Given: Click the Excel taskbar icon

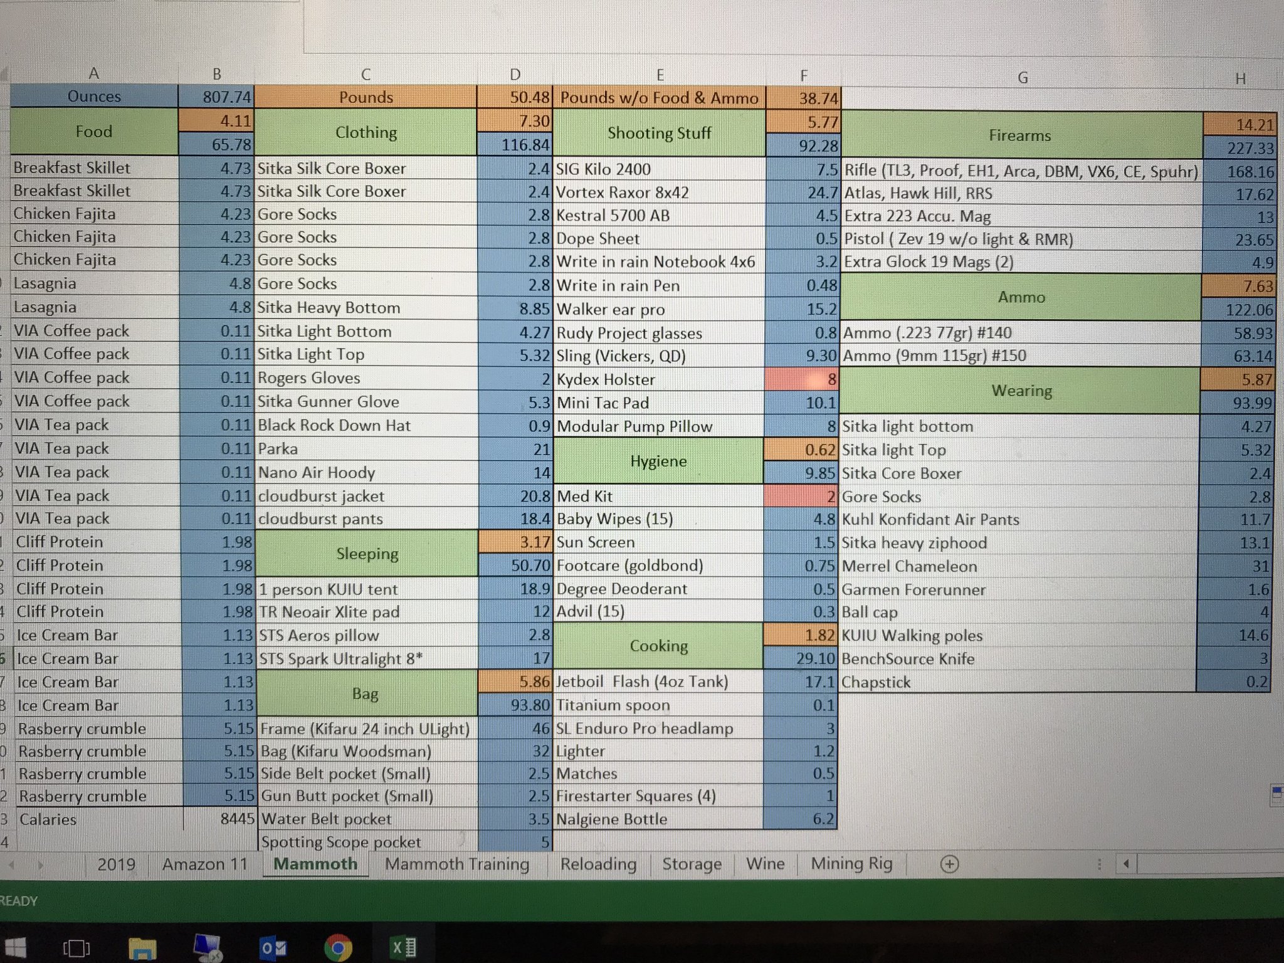Looking at the screenshot, I should [x=404, y=947].
